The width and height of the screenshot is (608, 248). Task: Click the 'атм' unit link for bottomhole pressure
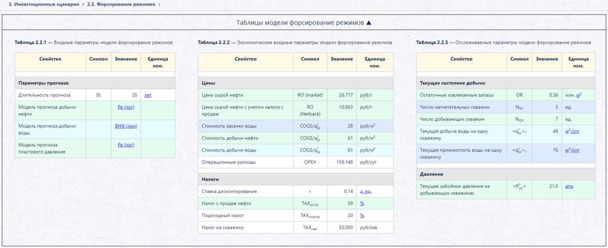click(569, 186)
